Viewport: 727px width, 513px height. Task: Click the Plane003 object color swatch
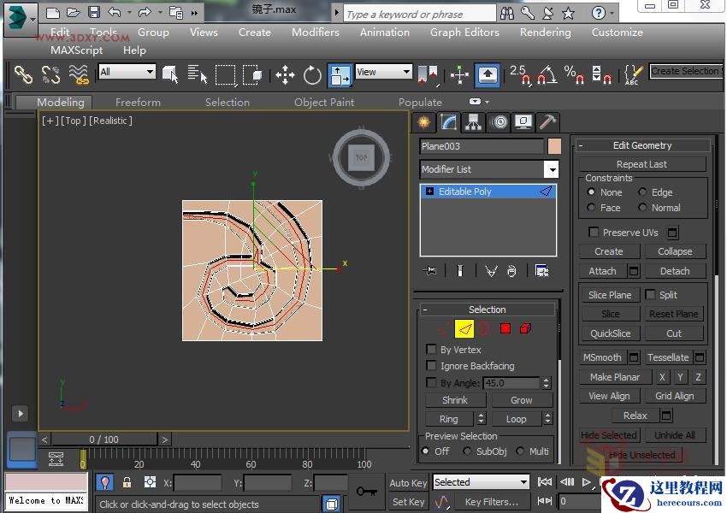click(x=554, y=146)
